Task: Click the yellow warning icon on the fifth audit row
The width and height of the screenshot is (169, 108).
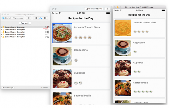Action: (3, 37)
